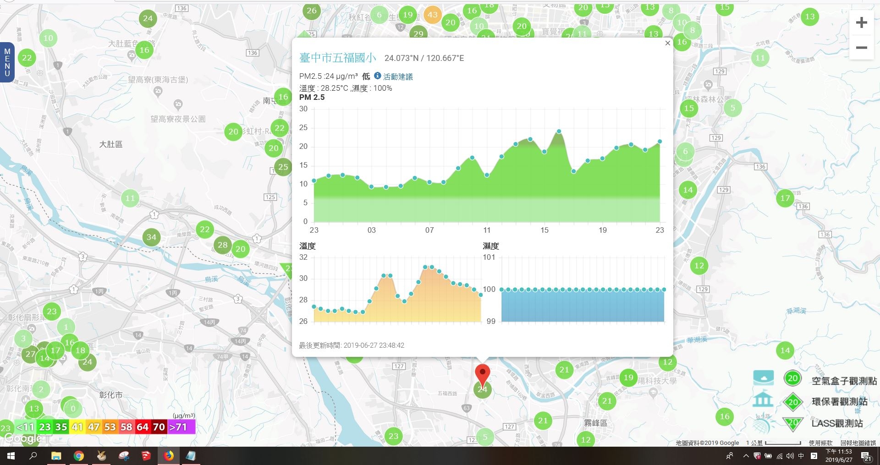This screenshot has width=880, height=465.
Task: Open the blue MENU side tab
Action: tap(7, 62)
